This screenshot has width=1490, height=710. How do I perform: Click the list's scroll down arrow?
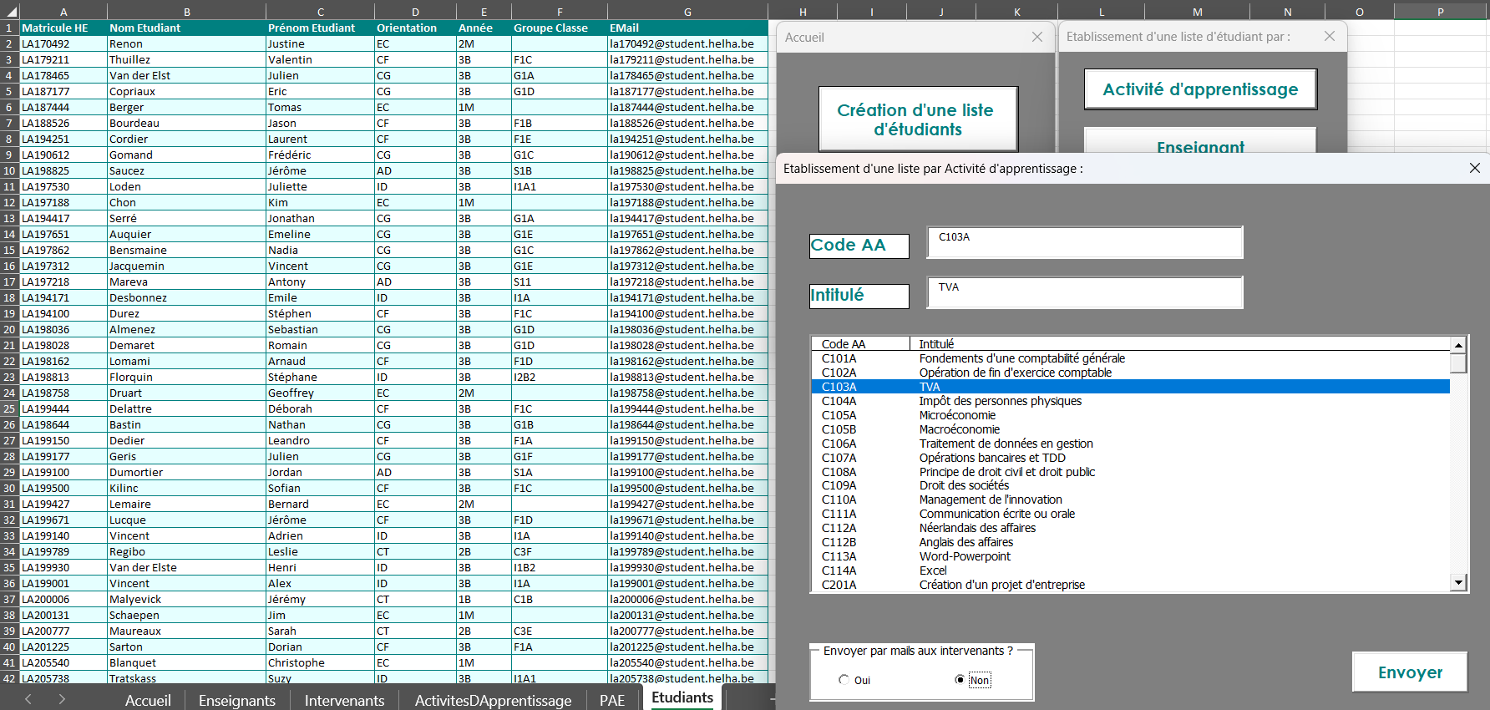point(1458,582)
